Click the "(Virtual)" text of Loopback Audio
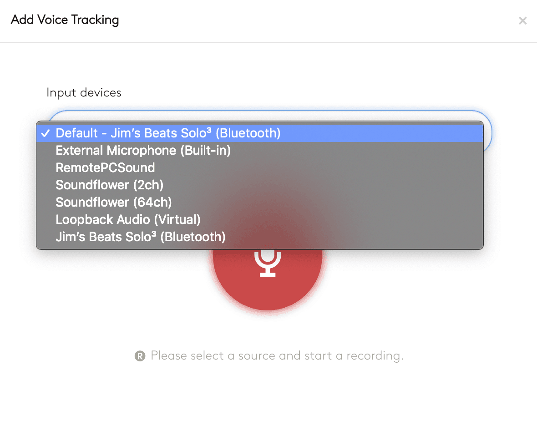This screenshot has height=426, width=537. [177, 219]
